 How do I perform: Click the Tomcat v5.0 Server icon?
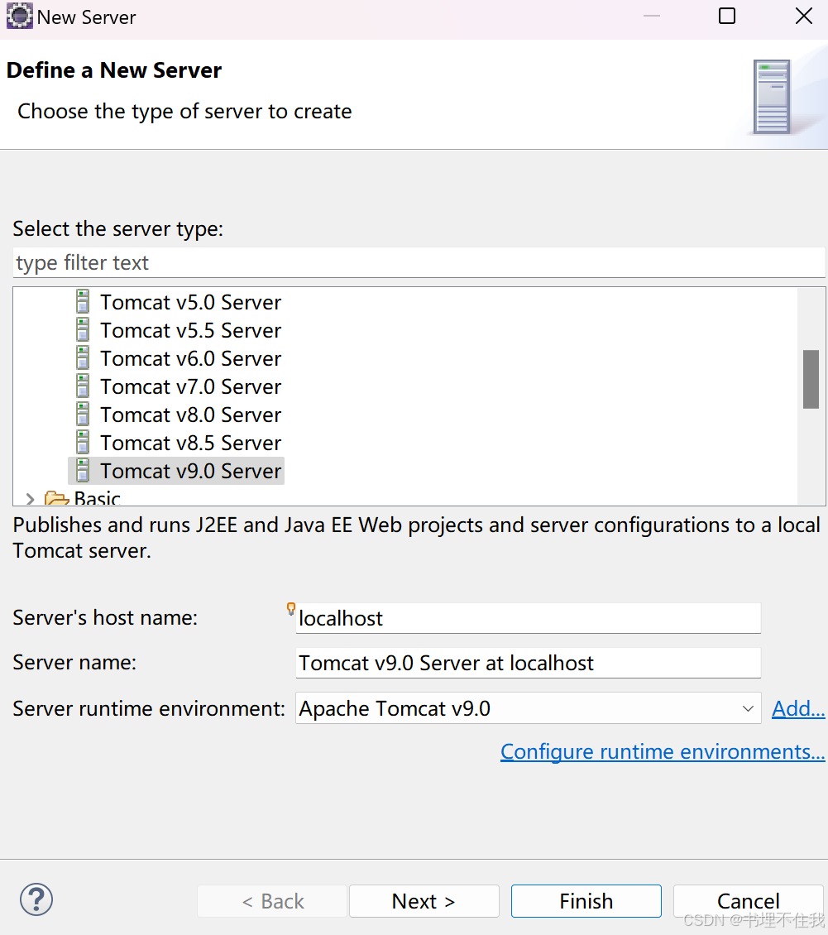click(x=83, y=302)
